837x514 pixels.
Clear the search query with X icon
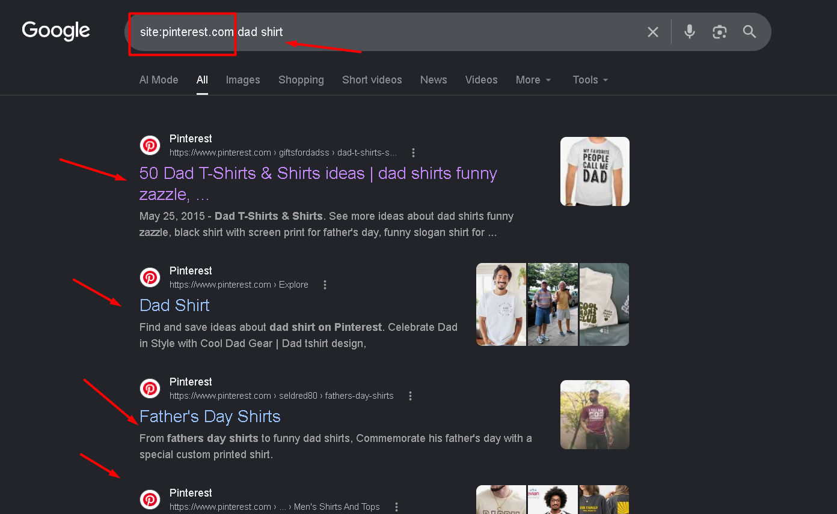pyautogui.click(x=653, y=32)
